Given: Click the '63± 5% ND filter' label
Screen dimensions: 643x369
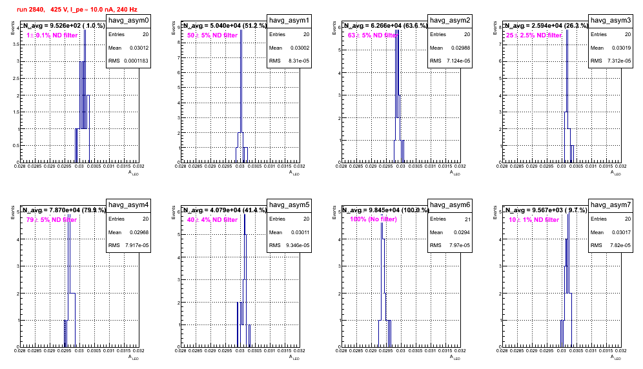Looking at the screenshot, I should coord(373,35).
